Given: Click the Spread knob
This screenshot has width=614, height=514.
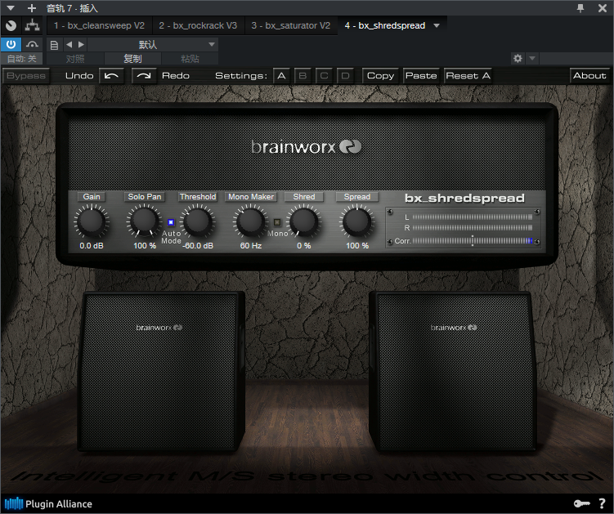Looking at the screenshot, I should pos(357,221).
